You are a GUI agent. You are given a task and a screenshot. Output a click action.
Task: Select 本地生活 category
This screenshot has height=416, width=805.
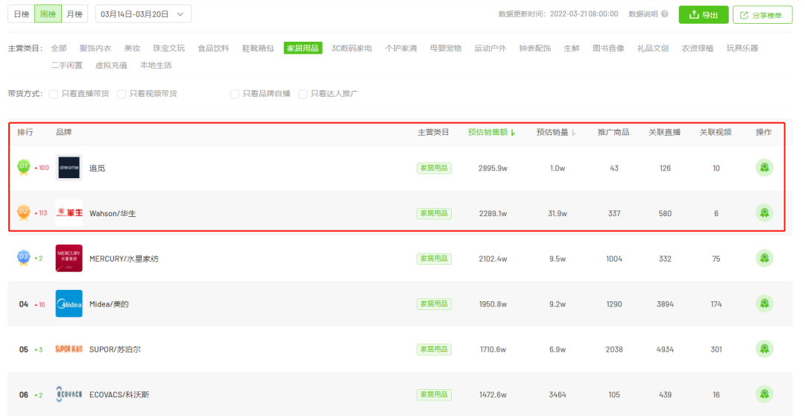156,65
